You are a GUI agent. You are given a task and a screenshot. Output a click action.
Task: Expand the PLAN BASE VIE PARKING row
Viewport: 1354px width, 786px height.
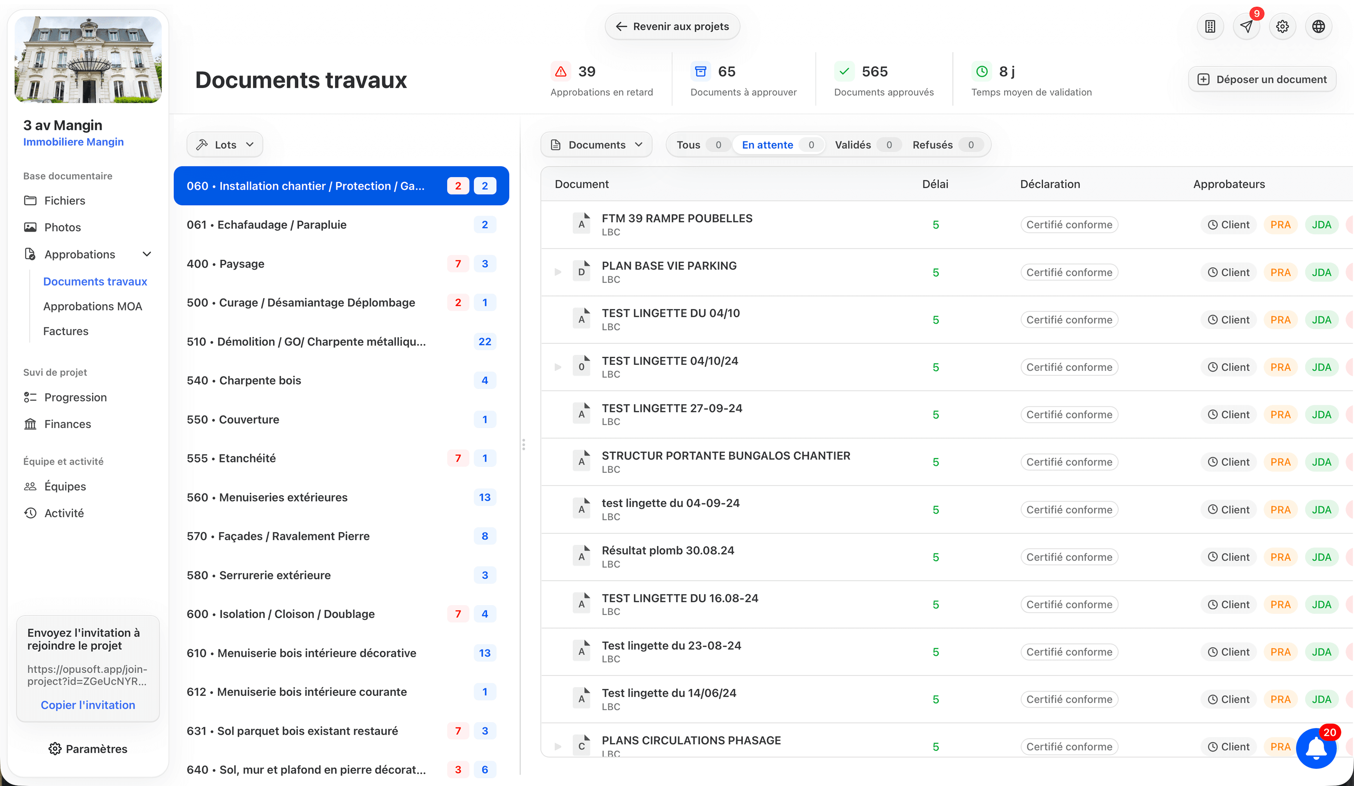[558, 272]
